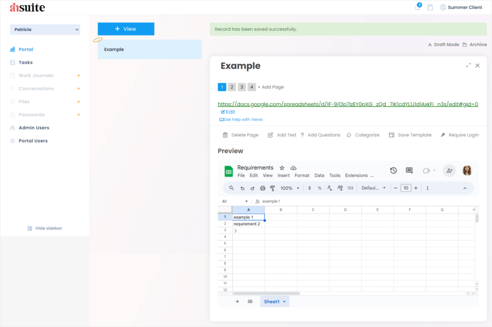Click + Add Page
This screenshot has width=492, height=327.
(x=271, y=87)
